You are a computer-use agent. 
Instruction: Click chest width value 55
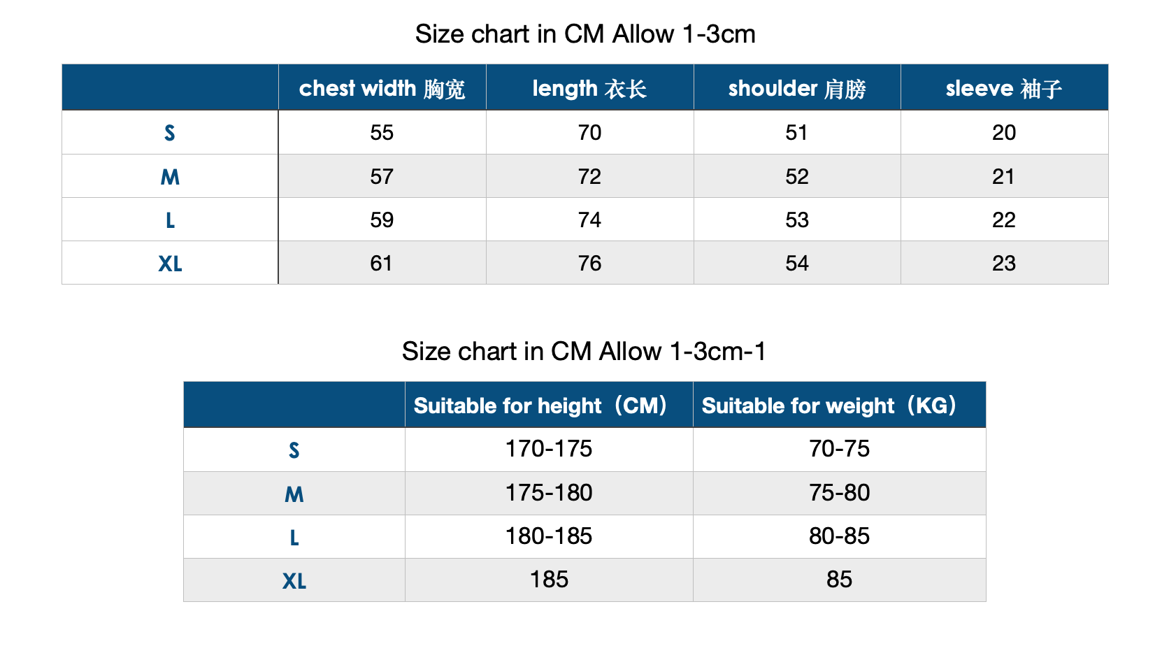click(382, 133)
